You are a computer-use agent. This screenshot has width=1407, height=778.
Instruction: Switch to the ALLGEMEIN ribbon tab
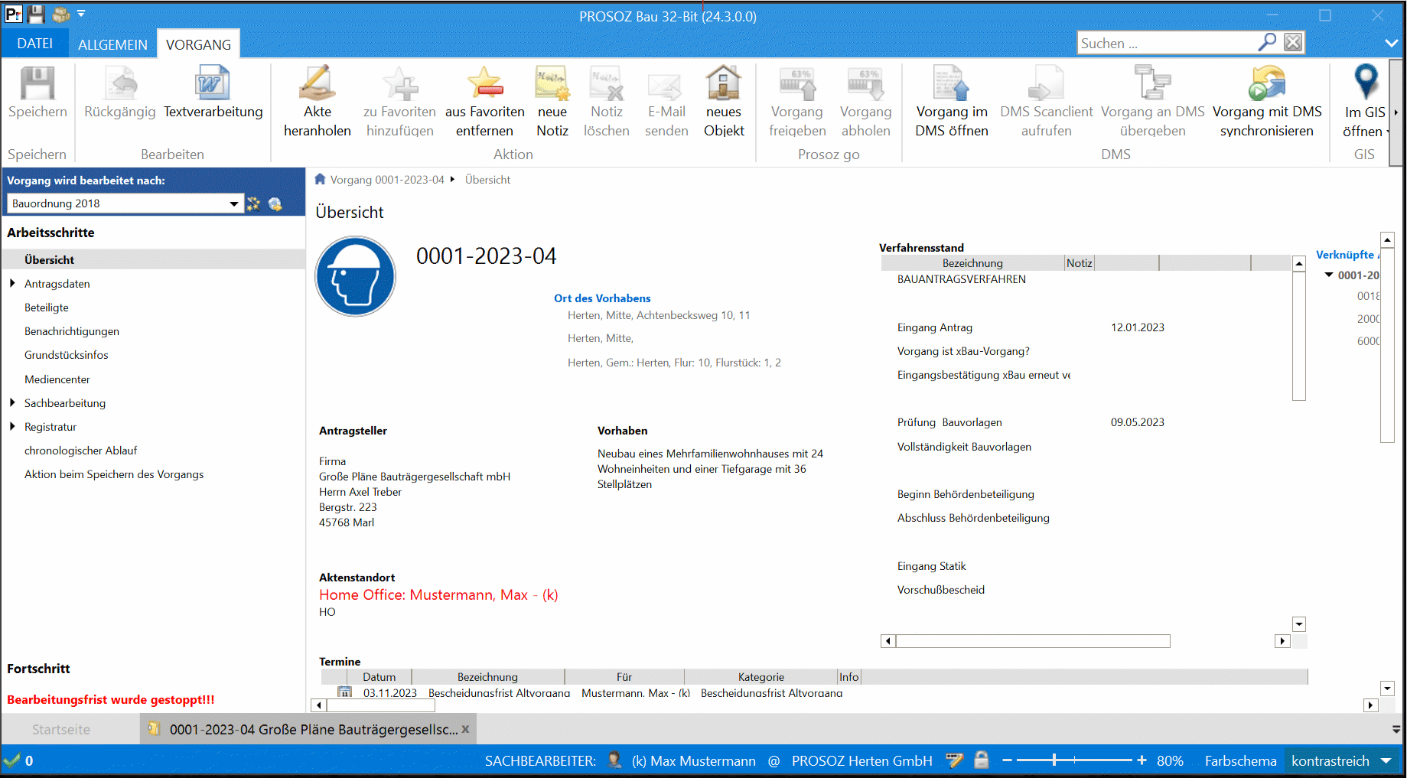(112, 44)
